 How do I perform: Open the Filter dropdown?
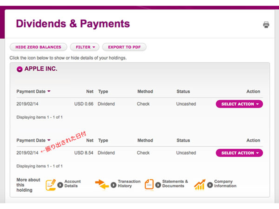click(85, 47)
